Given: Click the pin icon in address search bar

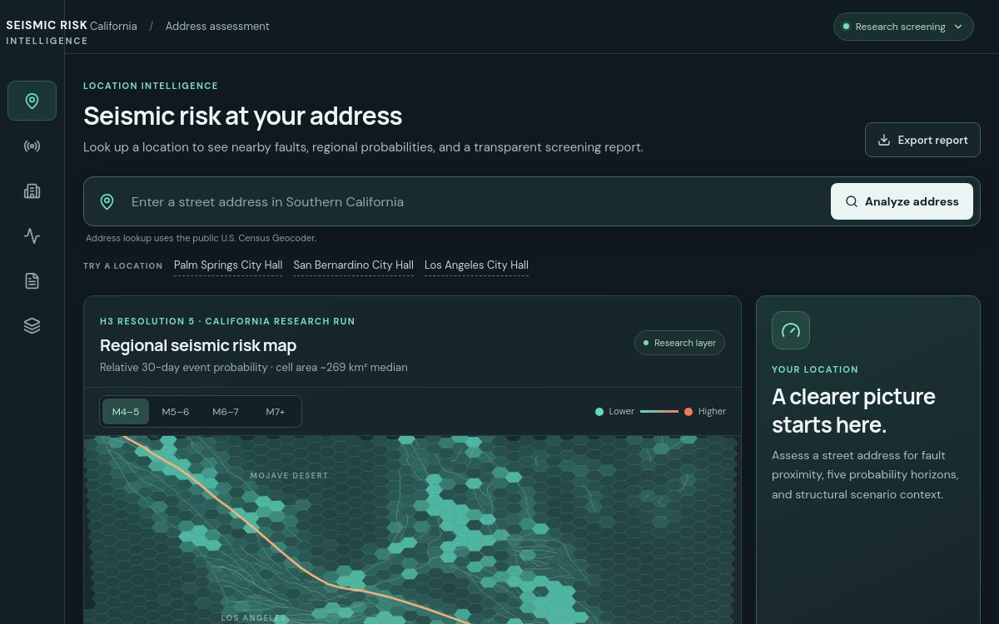Looking at the screenshot, I should [x=107, y=201].
